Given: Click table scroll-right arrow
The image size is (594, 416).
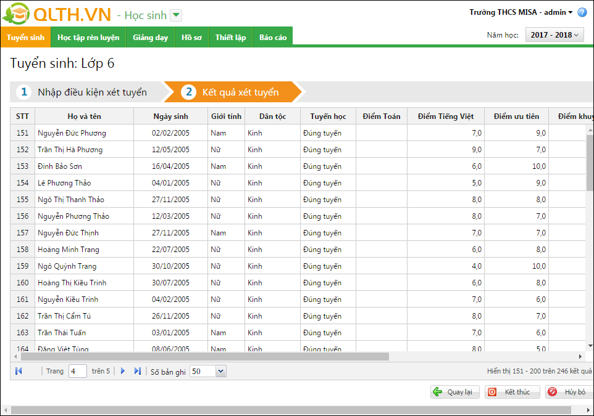Looking at the screenshot, I should tap(580, 356).
